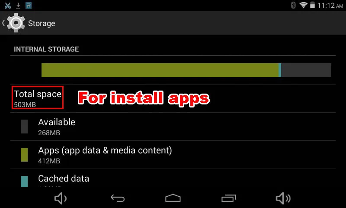Open the scissors screenshot notification icon
Image resolution: width=346 pixels, height=208 pixels.
click(8, 6)
